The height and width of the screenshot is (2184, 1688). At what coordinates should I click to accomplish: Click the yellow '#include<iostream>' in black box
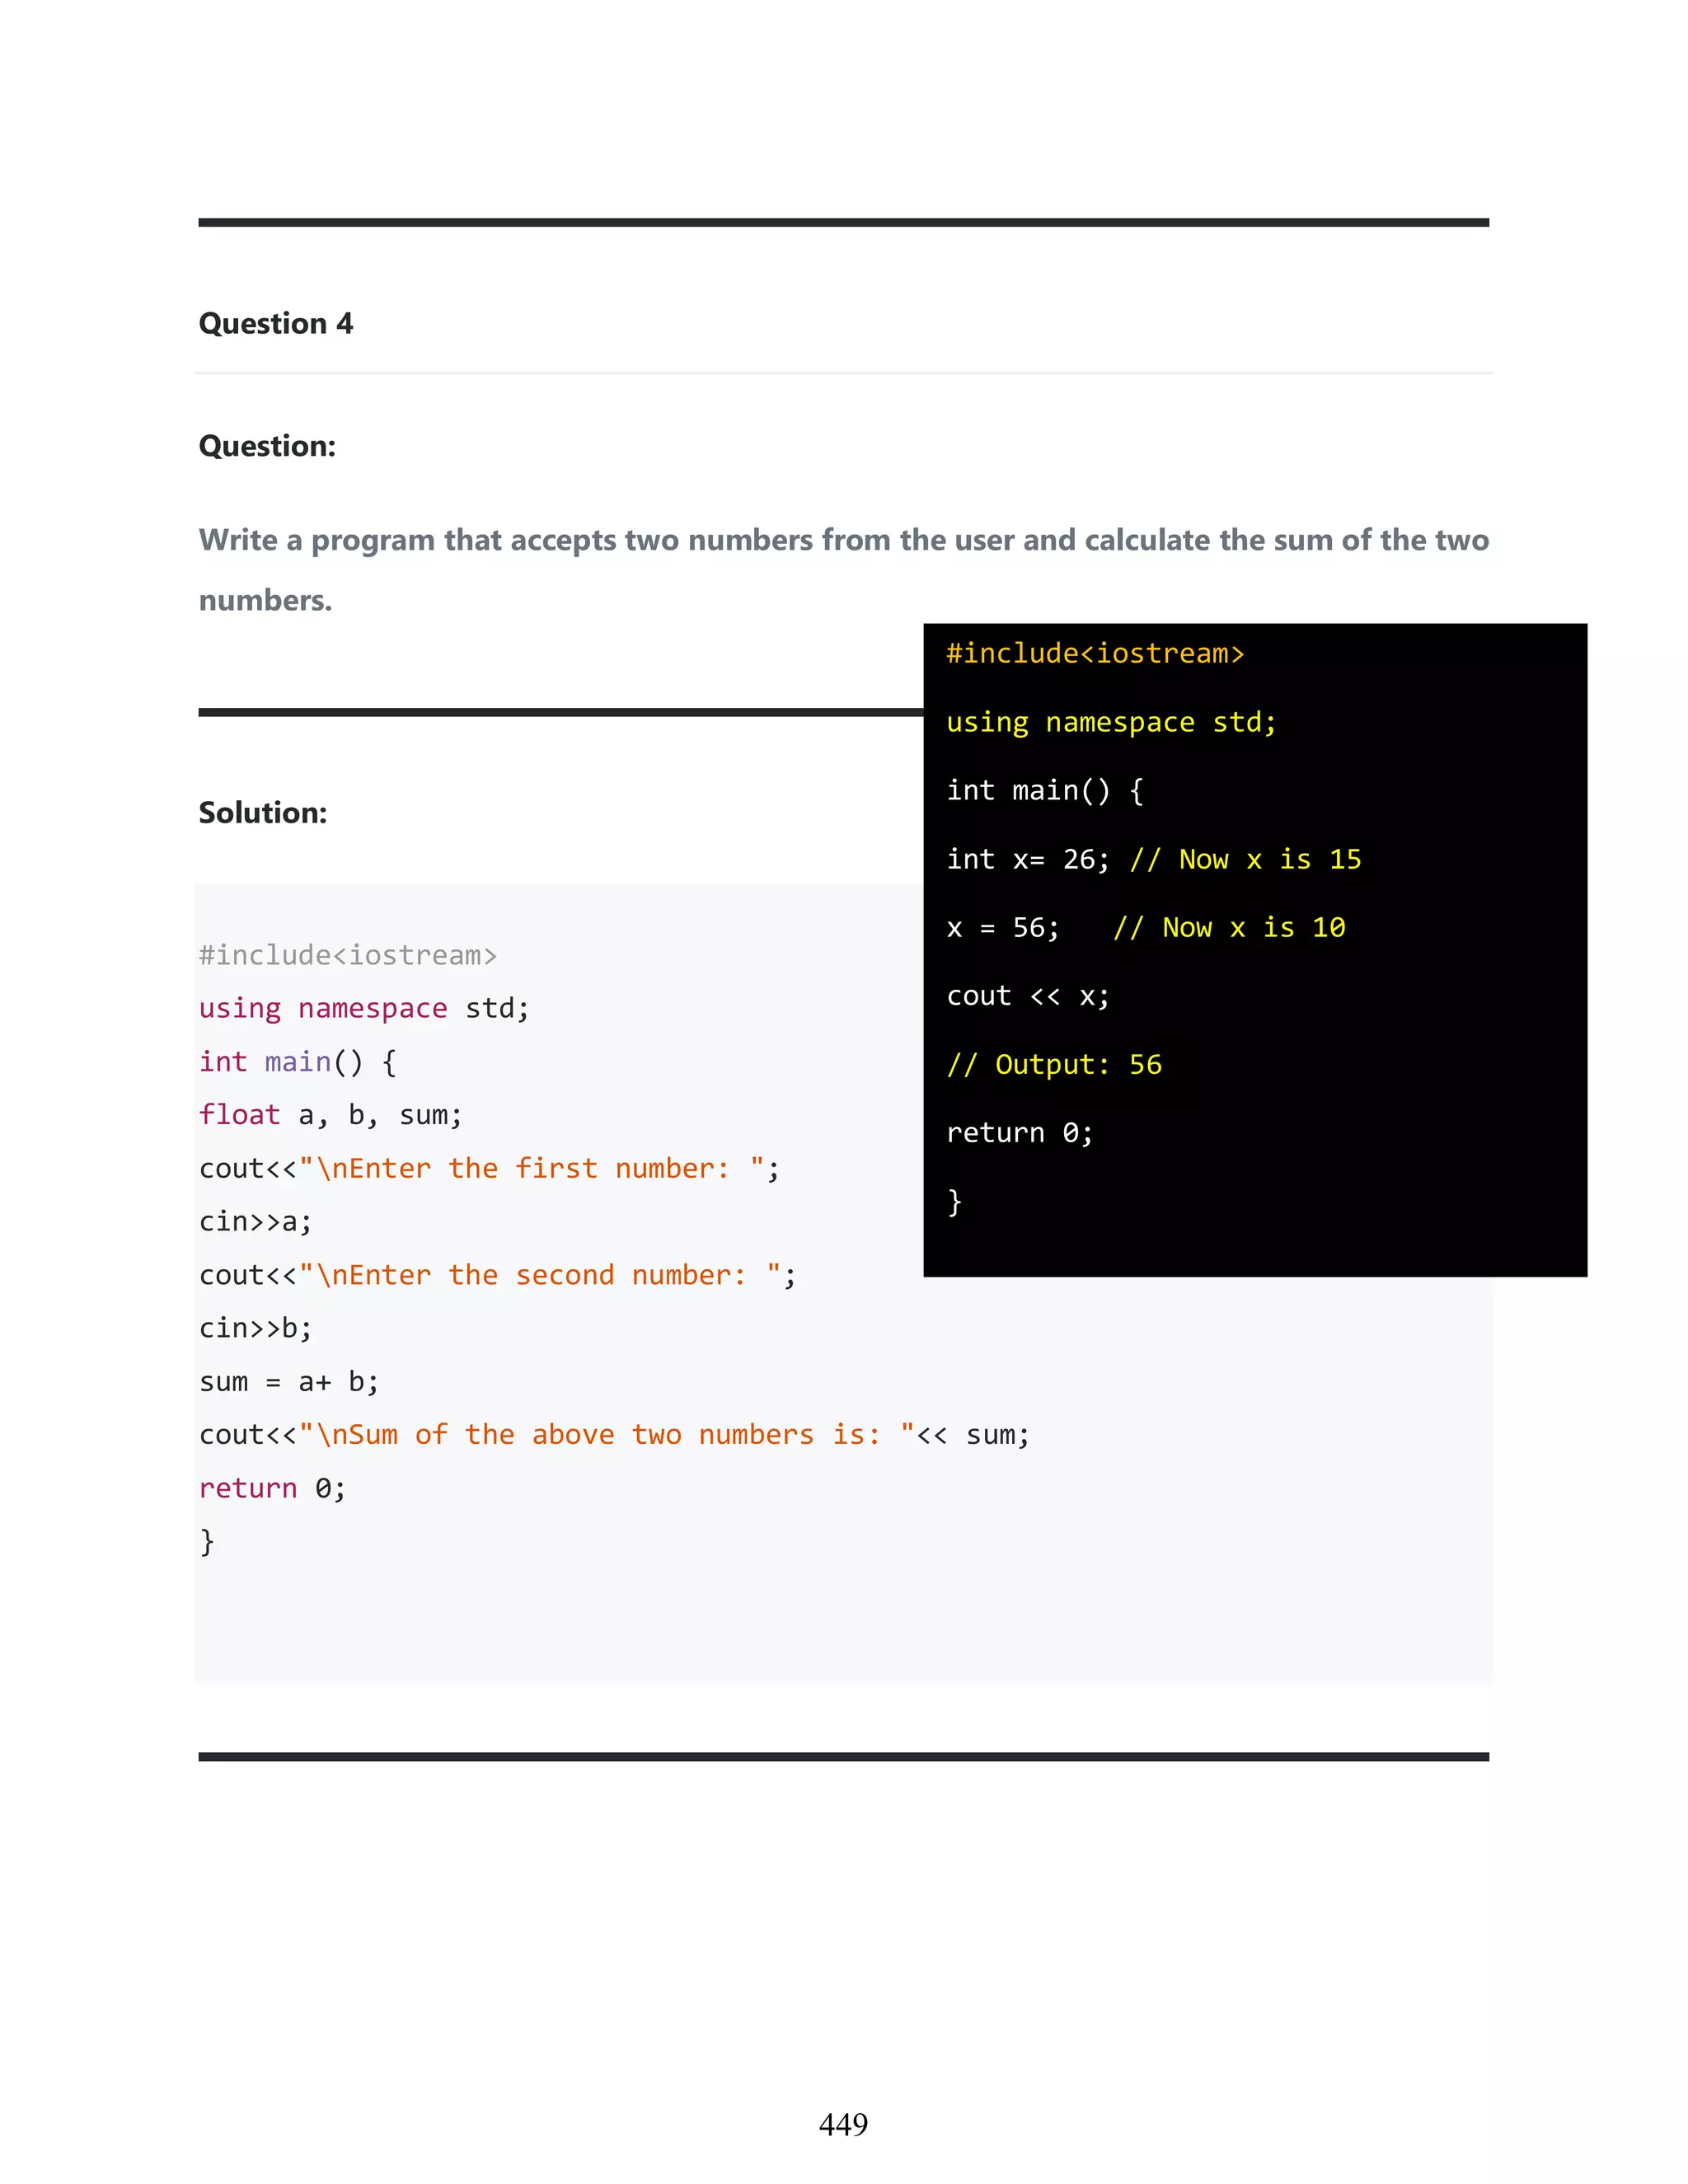[x=1096, y=653]
